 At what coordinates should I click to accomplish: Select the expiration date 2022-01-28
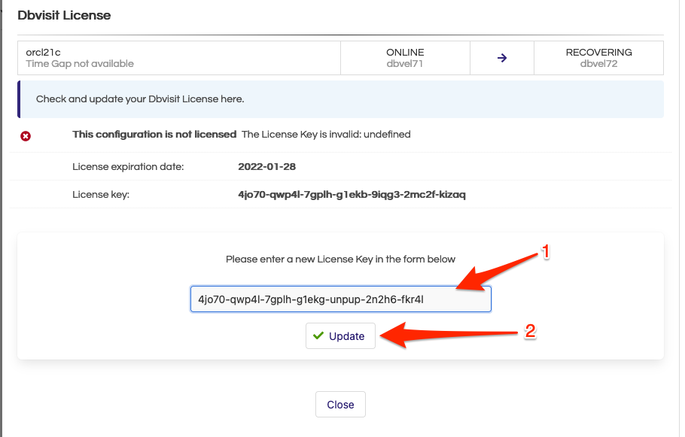[267, 167]
